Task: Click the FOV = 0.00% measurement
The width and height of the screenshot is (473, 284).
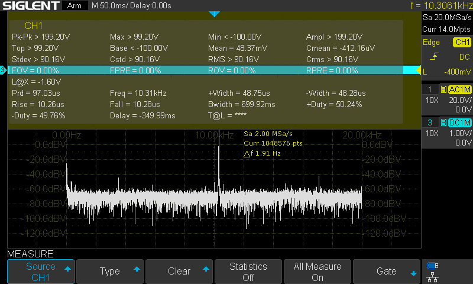Action: click(x=35, y=70)
